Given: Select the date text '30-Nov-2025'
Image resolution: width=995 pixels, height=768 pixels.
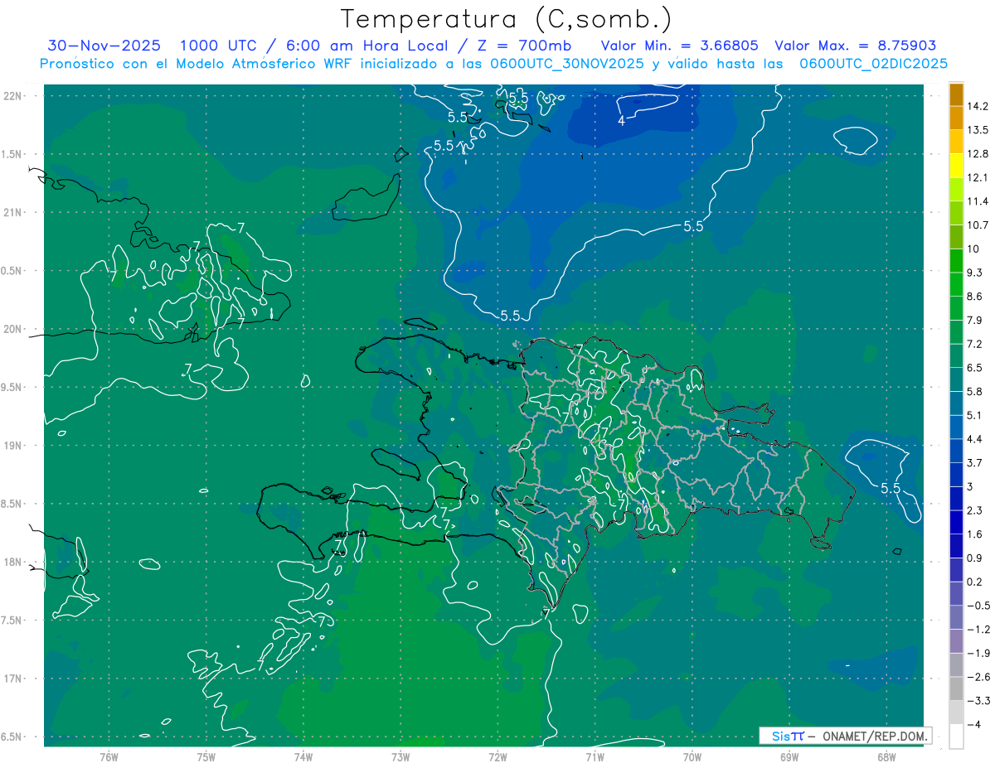Looking at the screenshot, I should [x=104, y=46].
